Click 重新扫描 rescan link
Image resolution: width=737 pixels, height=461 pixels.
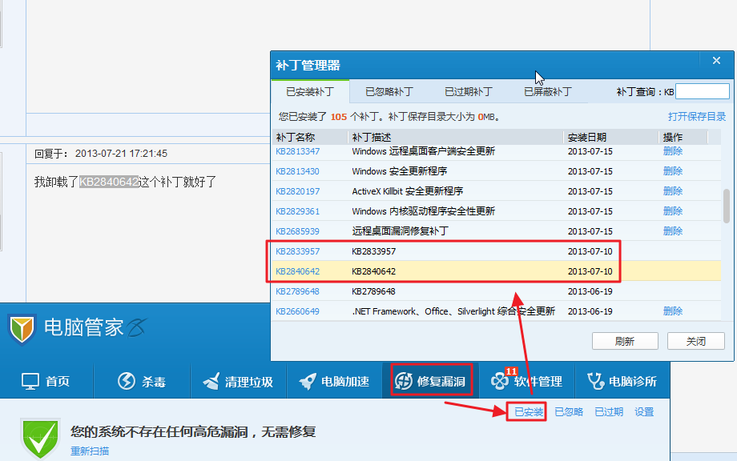point(90,451)
